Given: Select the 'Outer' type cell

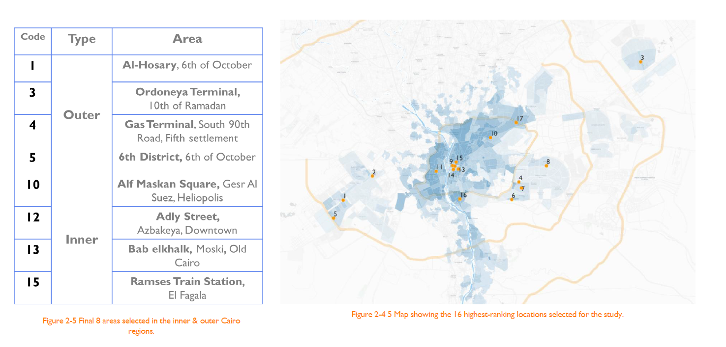Looking at the screenshot, I should [82, 115].
